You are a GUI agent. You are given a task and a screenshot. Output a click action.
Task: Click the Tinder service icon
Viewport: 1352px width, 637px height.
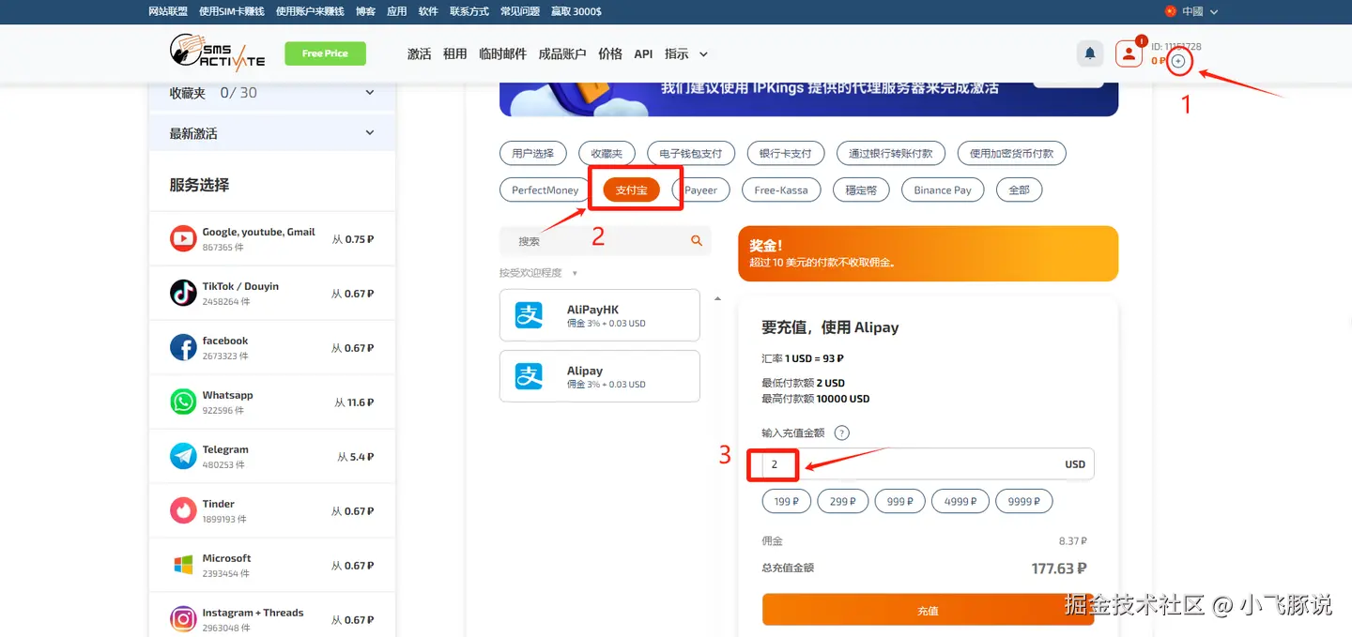coord(183,510)
